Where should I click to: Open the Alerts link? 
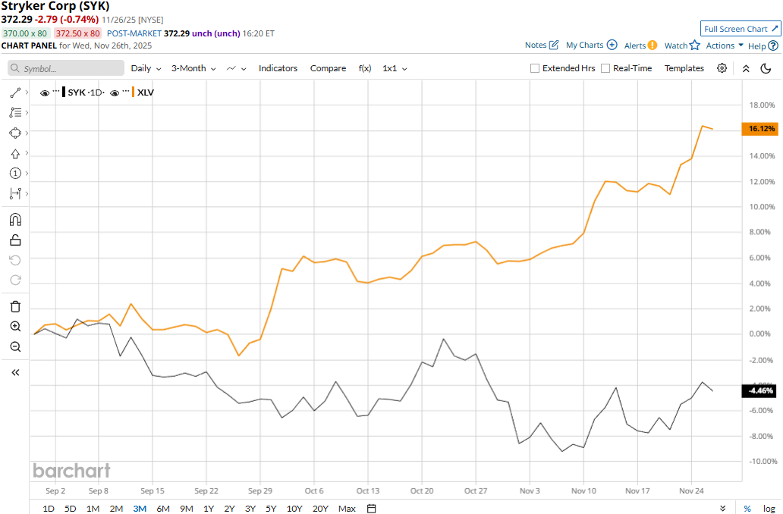pos(635,45)
